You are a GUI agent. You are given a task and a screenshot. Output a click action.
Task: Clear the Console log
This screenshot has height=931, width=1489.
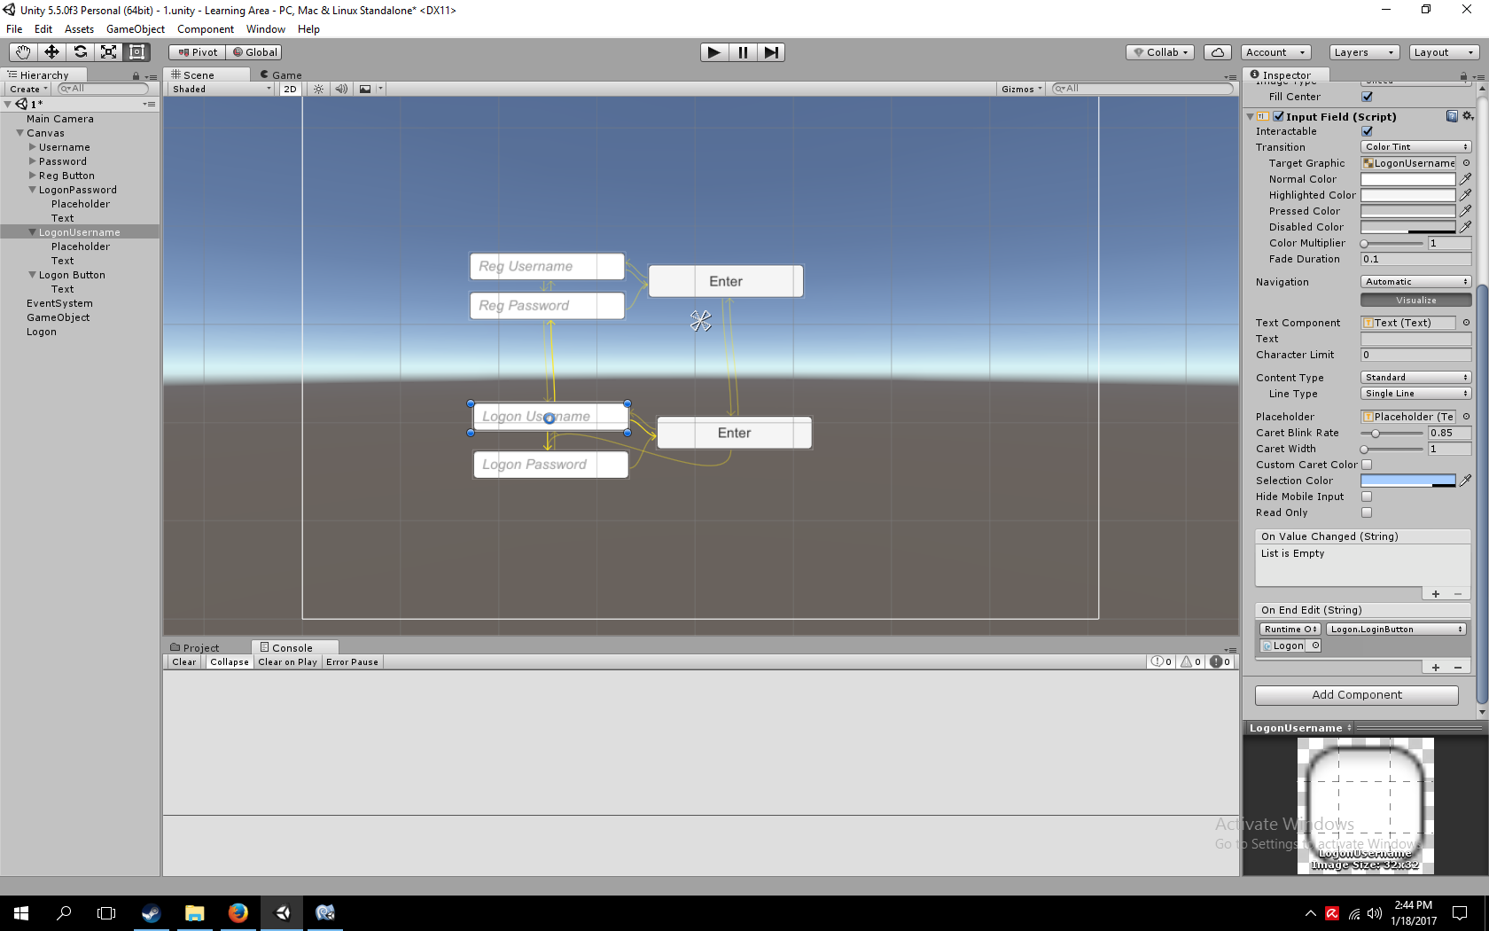click(184, 662)
